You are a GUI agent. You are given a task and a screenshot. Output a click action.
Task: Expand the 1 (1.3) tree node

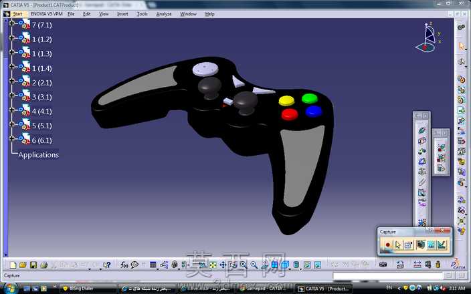click(x=12, y=52)
